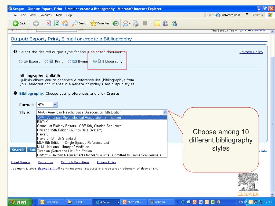The height and width of the screenshot is (206, 275).
Task: Click the Customize Links icon
Action: [218, 15]
